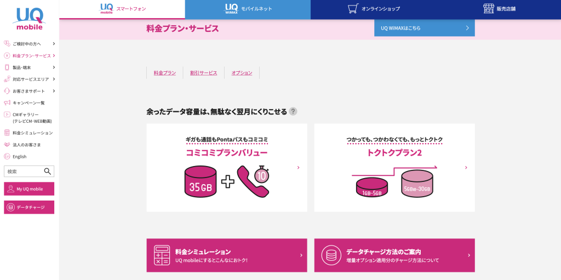Click 増量オプション適用分のチャージ方法について subtitle
The width and height of the screenshot is (561, 280).
point(392,260)
